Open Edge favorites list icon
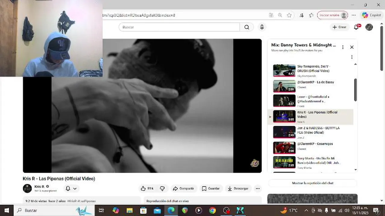 coord(311,15)
